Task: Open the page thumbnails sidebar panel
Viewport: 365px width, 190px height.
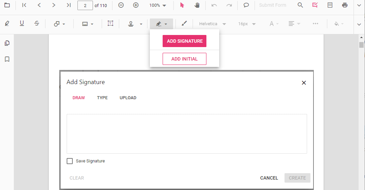Action: (x=7, y=43)
